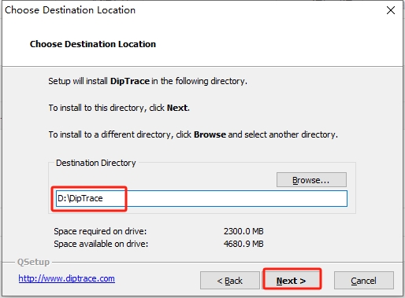Proceed with the Next > button
This screenshot has height=298, width=405.
click(x=292, y=281)
